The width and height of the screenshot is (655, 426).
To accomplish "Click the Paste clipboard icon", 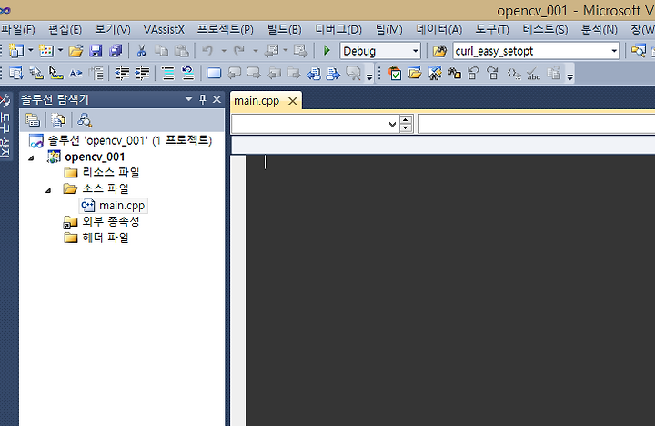I will pyautogui.click(x=181, y=51).
